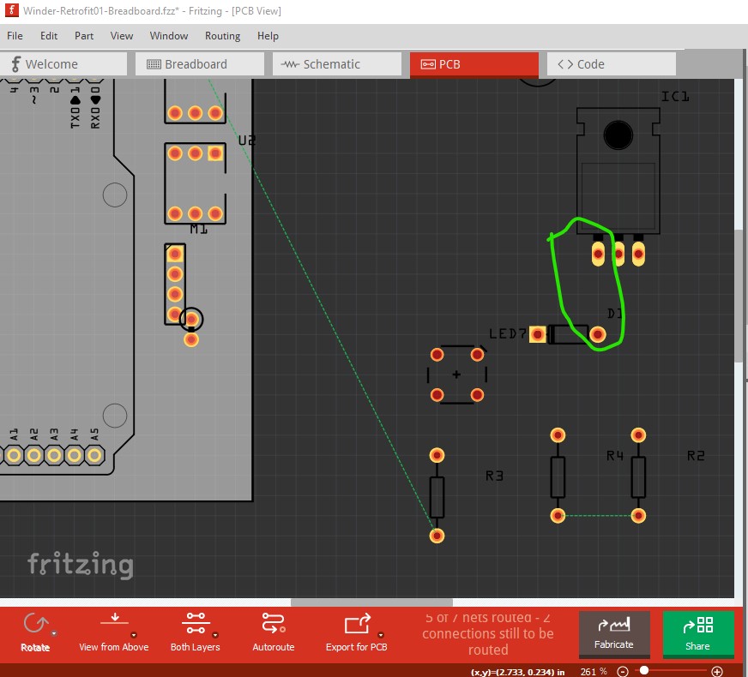Click the pushbutton part center cross

[456, 374]
